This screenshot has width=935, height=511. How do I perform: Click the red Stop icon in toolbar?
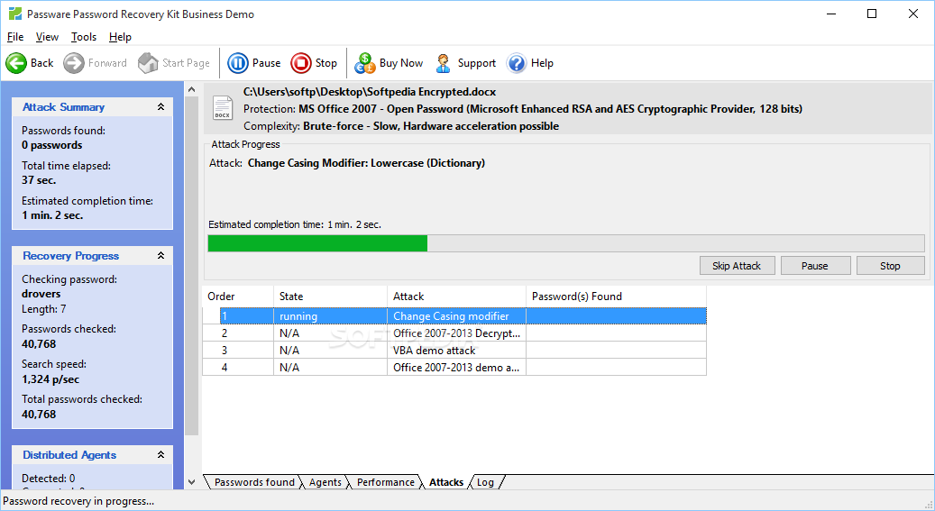(x=301, y=62)
